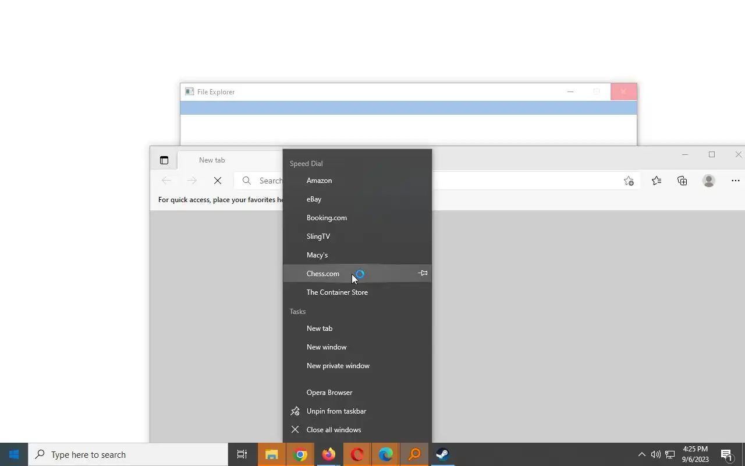Click the Opera taskbar icon
The image size is (745, 466).
(x=357, y=454)
